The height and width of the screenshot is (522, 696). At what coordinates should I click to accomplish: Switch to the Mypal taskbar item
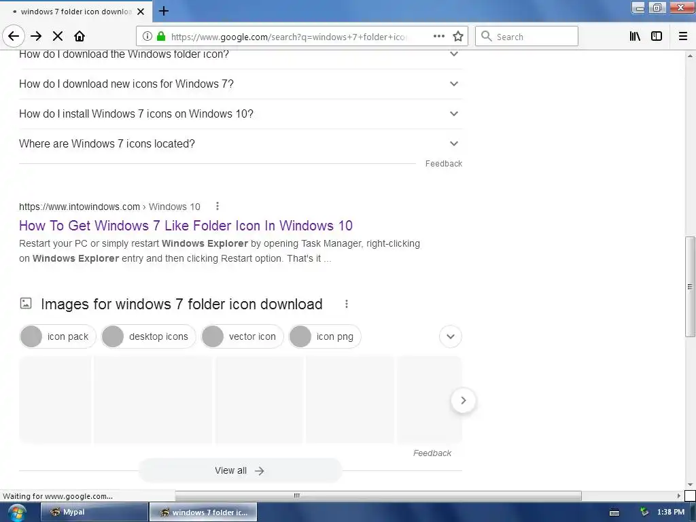[x=94, y=512]
